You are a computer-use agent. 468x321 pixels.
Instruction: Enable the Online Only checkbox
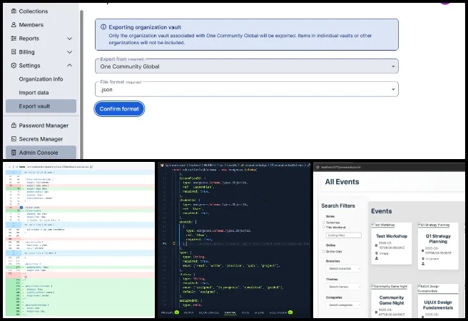coord(324,251)
